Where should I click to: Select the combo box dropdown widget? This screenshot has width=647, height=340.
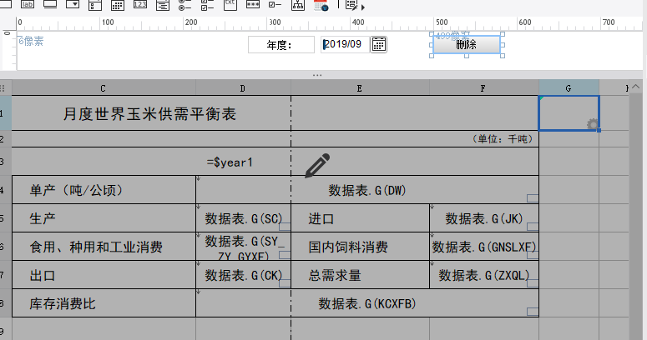click(72, 4)
